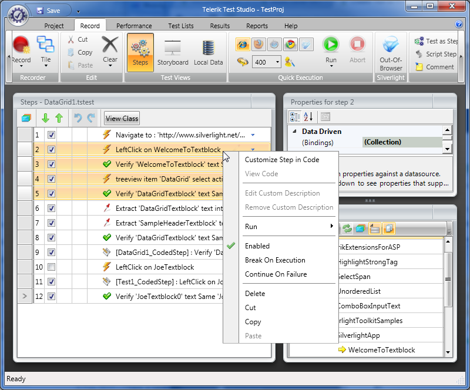Choose Continue On Failure option
This screenshot has width=470, height=390.
(x=276, y=274)
